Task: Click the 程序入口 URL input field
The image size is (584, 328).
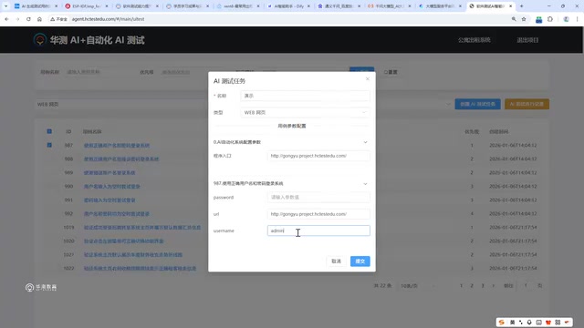Action: click(x=318, y=156)
